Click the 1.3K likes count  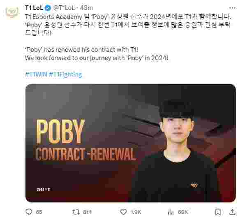(x=136, y=212)
